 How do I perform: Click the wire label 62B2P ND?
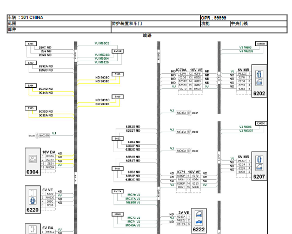click(x=133, y=146)
